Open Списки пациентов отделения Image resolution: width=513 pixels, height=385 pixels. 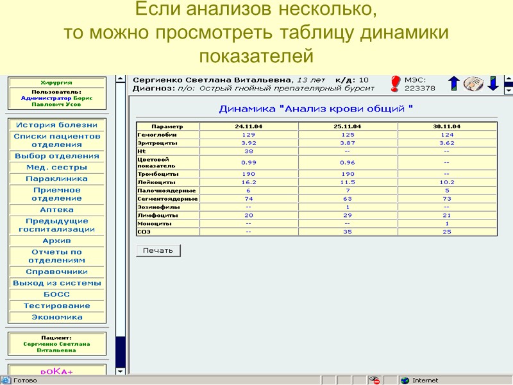[x=56, y=141]
